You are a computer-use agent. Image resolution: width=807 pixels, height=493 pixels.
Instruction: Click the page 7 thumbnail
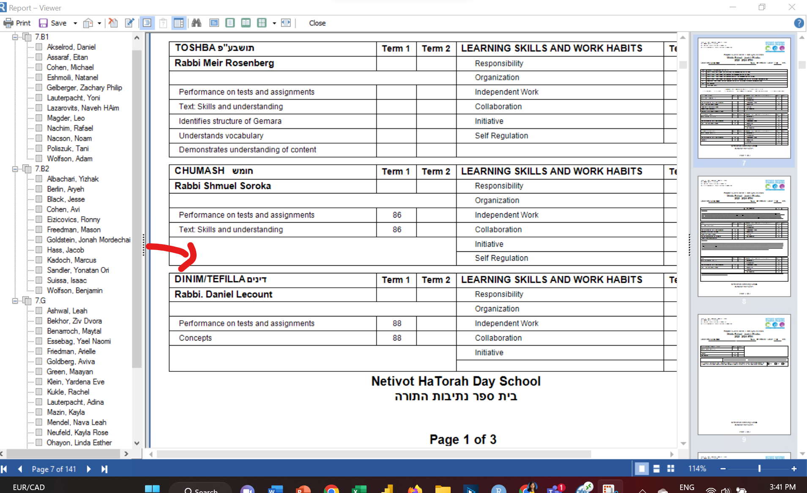744,98
